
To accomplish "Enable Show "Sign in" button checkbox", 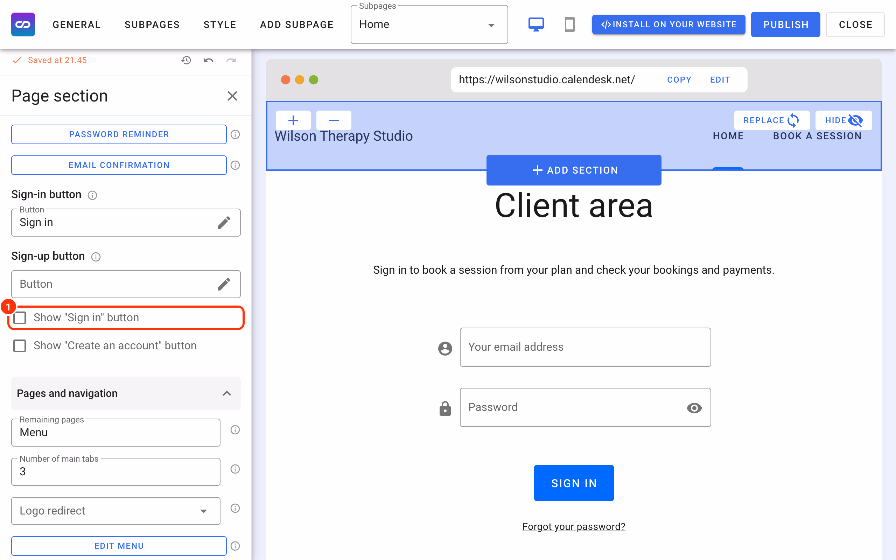I will [20, 318].
